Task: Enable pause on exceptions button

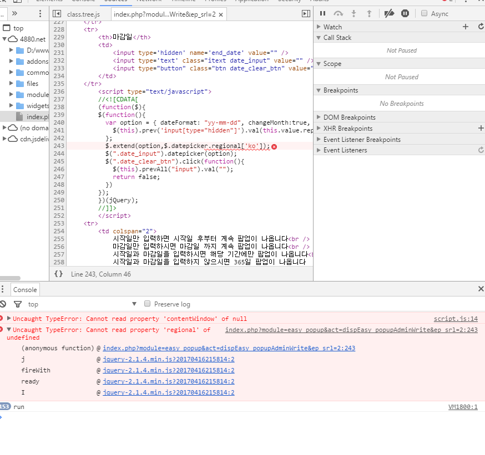Action: (405, 13)
